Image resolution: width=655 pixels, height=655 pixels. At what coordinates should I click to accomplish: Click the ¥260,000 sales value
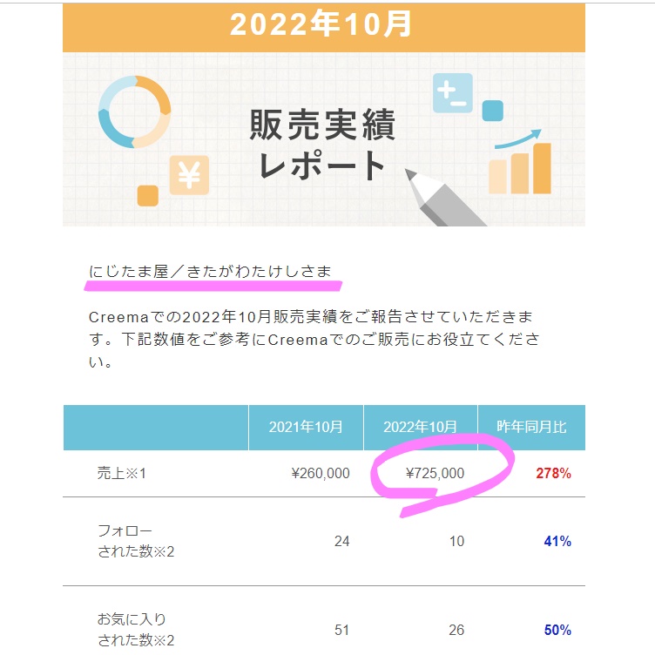321,473
